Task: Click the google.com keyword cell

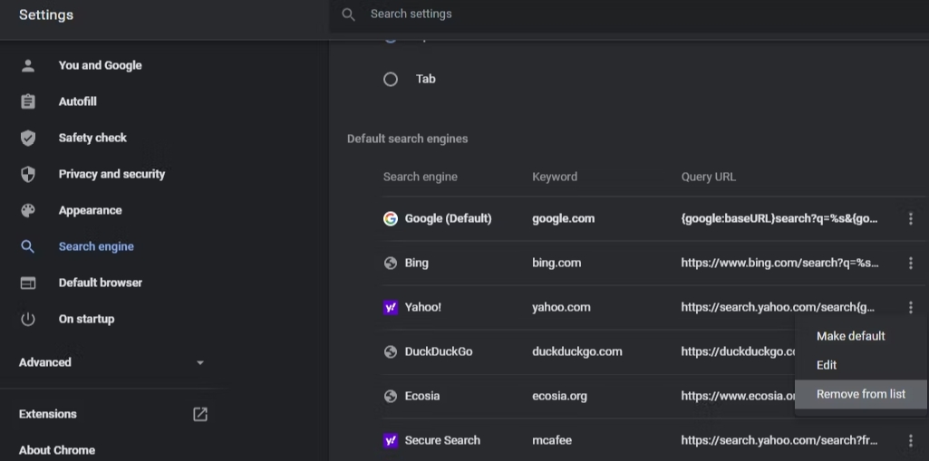Action: [564, 219]
